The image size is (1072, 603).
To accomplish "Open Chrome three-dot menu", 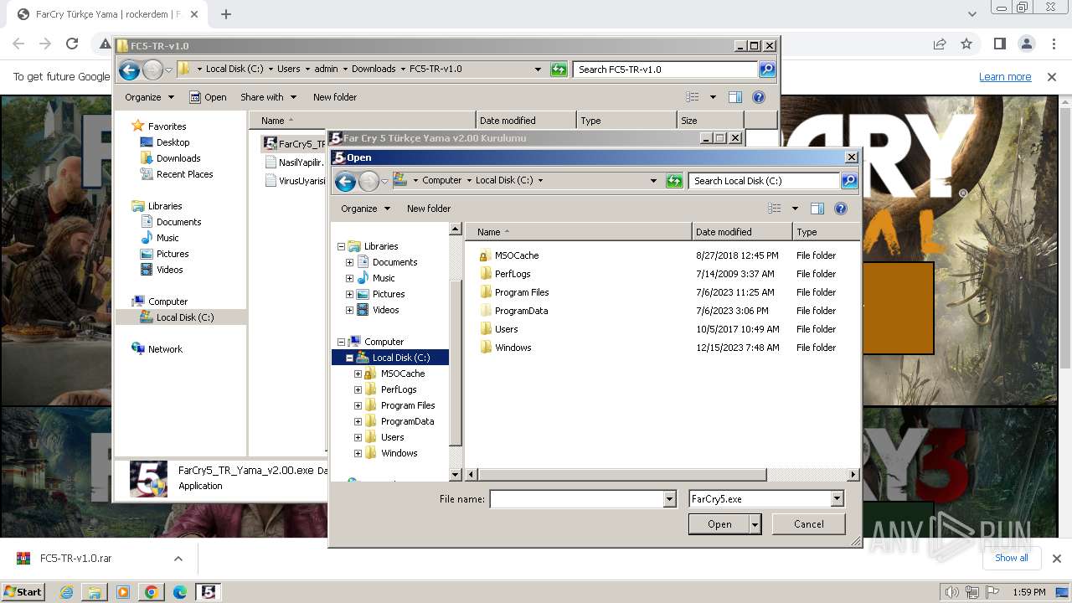I will tap(1053, 44).
